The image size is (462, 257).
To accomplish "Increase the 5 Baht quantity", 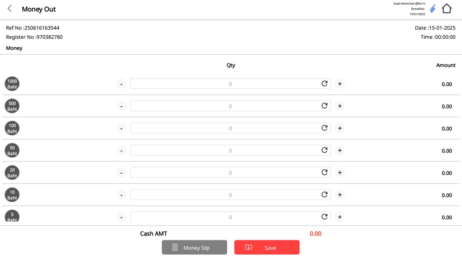I will (x=340, y=217).
